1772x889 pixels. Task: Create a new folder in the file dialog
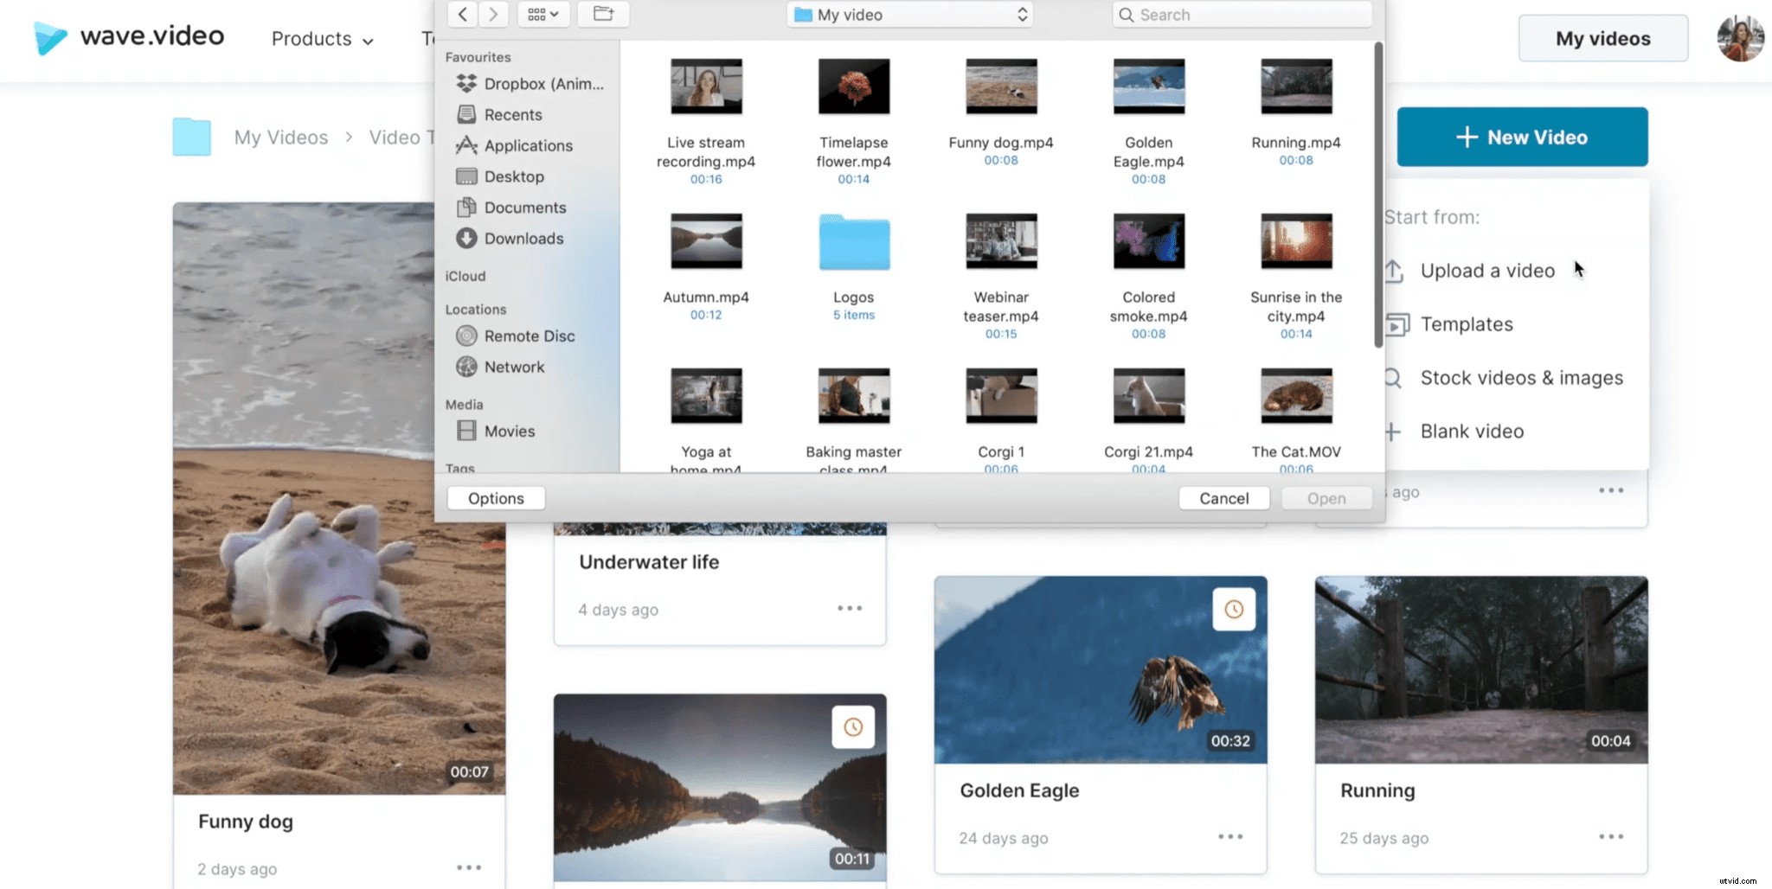pyautogui.click(x=602, y=14)
